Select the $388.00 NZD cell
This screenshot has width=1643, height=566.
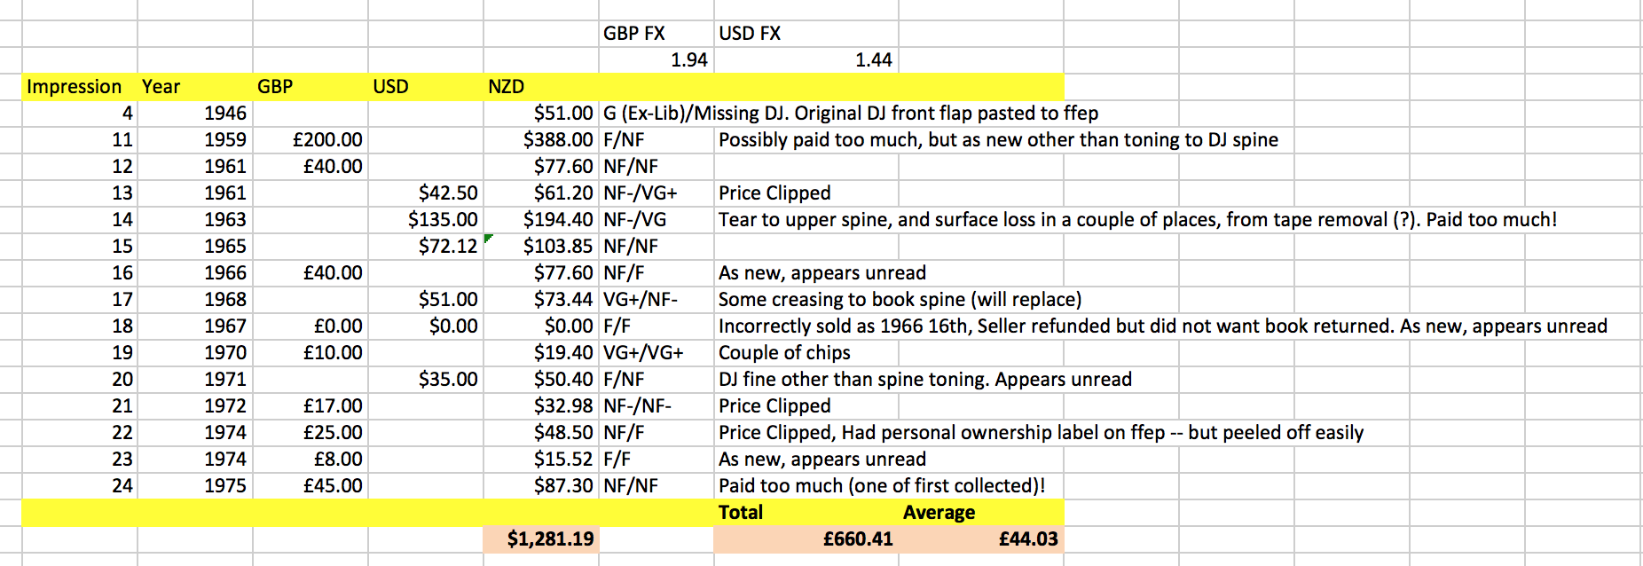click(x=541, y=140)
